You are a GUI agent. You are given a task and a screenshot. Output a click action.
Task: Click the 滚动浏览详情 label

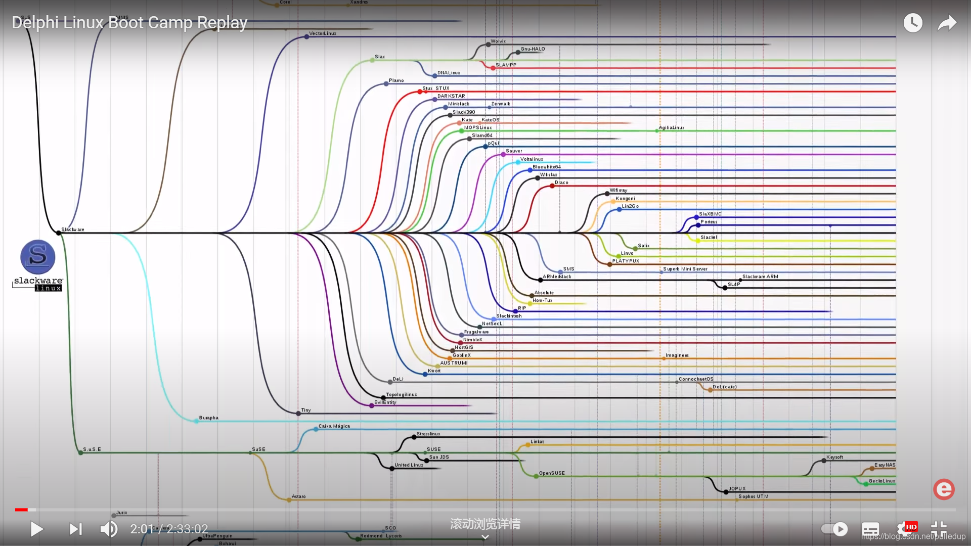[x=485, y=524]
